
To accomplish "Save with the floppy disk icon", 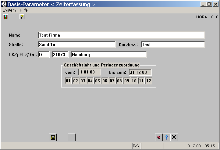I will (53, 137).
